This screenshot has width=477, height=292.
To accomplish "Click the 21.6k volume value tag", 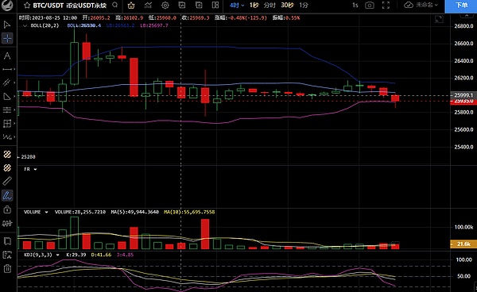I will [x=463, y=244].
